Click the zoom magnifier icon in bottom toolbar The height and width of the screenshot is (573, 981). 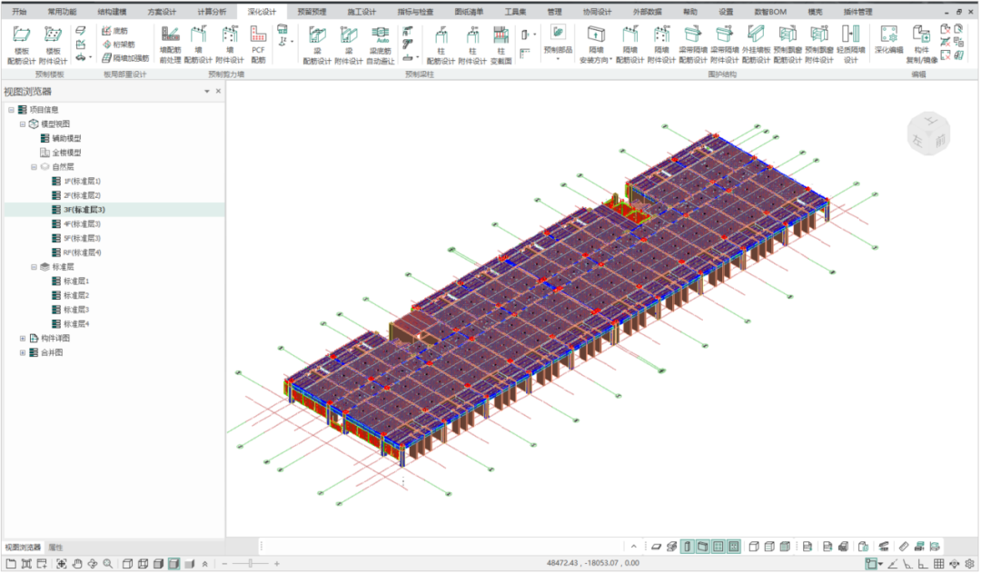click(x=107, y=564)
